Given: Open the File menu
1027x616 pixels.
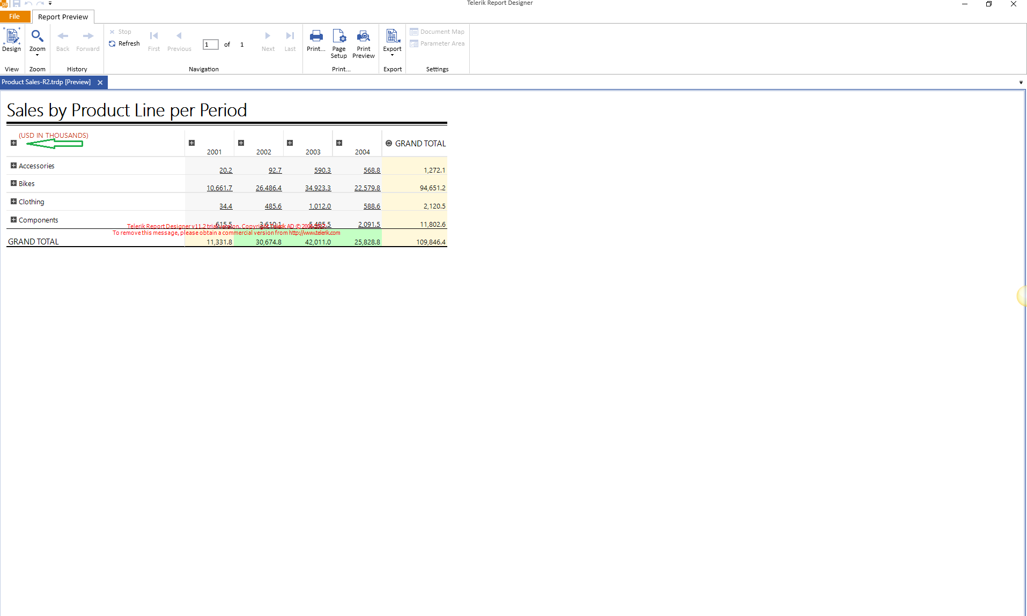Looking at the screenshot, I should coord(14,17).
